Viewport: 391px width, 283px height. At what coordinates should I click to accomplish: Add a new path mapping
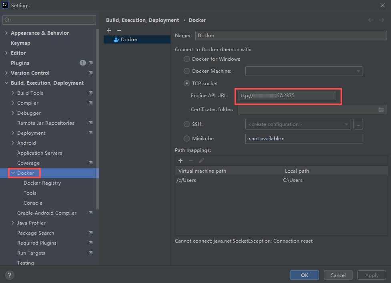(180, 161)
